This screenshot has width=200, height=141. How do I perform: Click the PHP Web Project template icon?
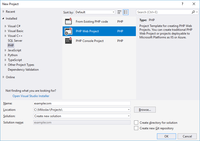point(68,31)
